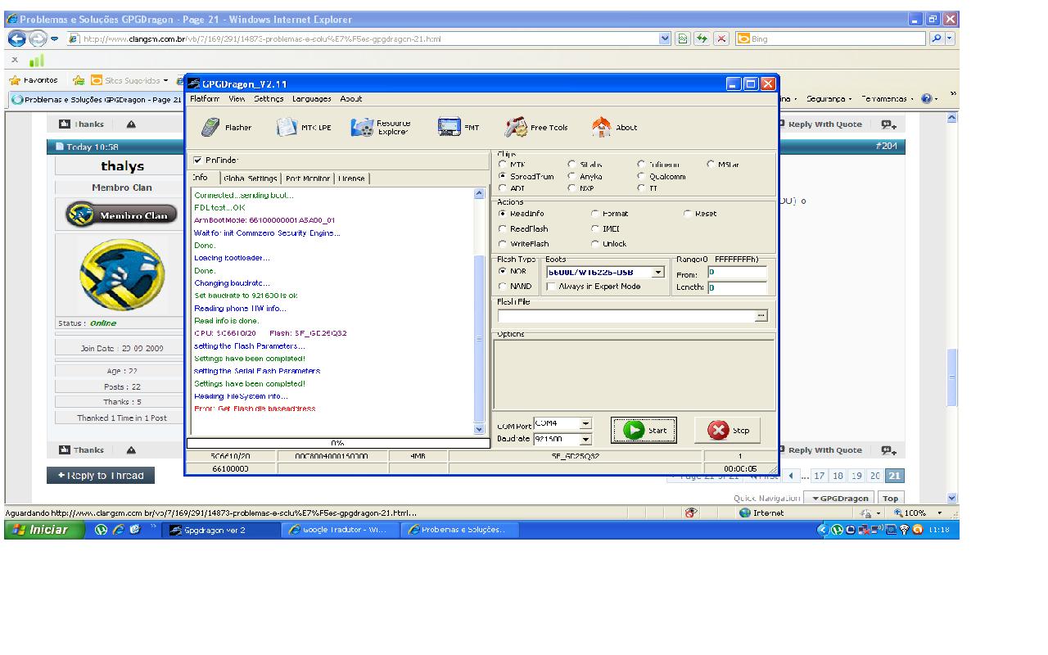Go to forum page 19
This screenshot has height=655, width=1048.
click(x=856, y=476)
